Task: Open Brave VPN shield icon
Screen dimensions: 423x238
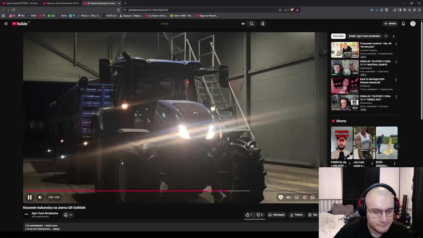Action: pos(414,10)
